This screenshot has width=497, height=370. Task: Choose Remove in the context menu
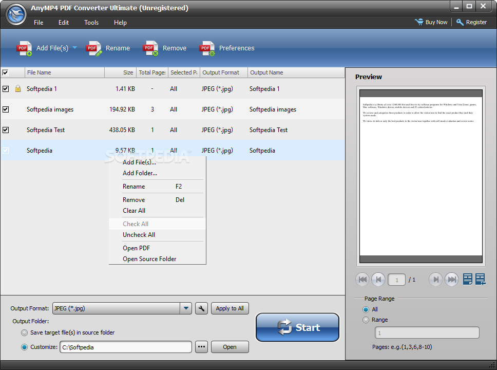coord(158,200)
